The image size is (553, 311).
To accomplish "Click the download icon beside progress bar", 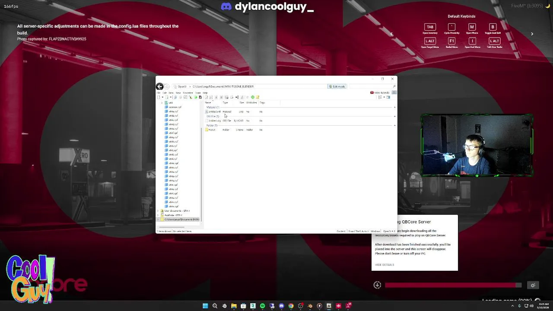I will [x=377, y=285].
